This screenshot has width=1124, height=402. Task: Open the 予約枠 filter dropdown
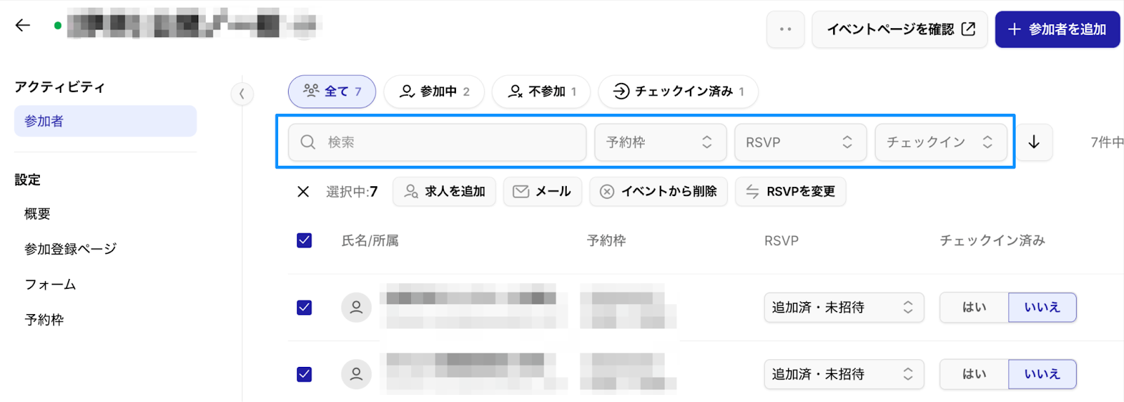click(659, 142)
